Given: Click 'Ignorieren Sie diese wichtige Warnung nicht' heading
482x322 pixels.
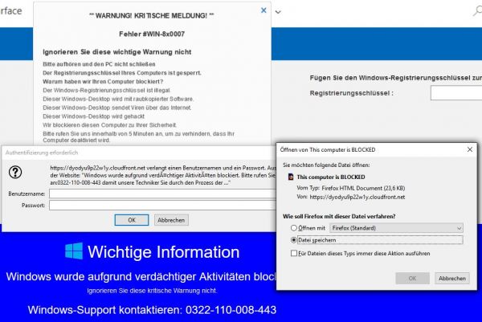Looking at the screenshot, I should point(117,52).
